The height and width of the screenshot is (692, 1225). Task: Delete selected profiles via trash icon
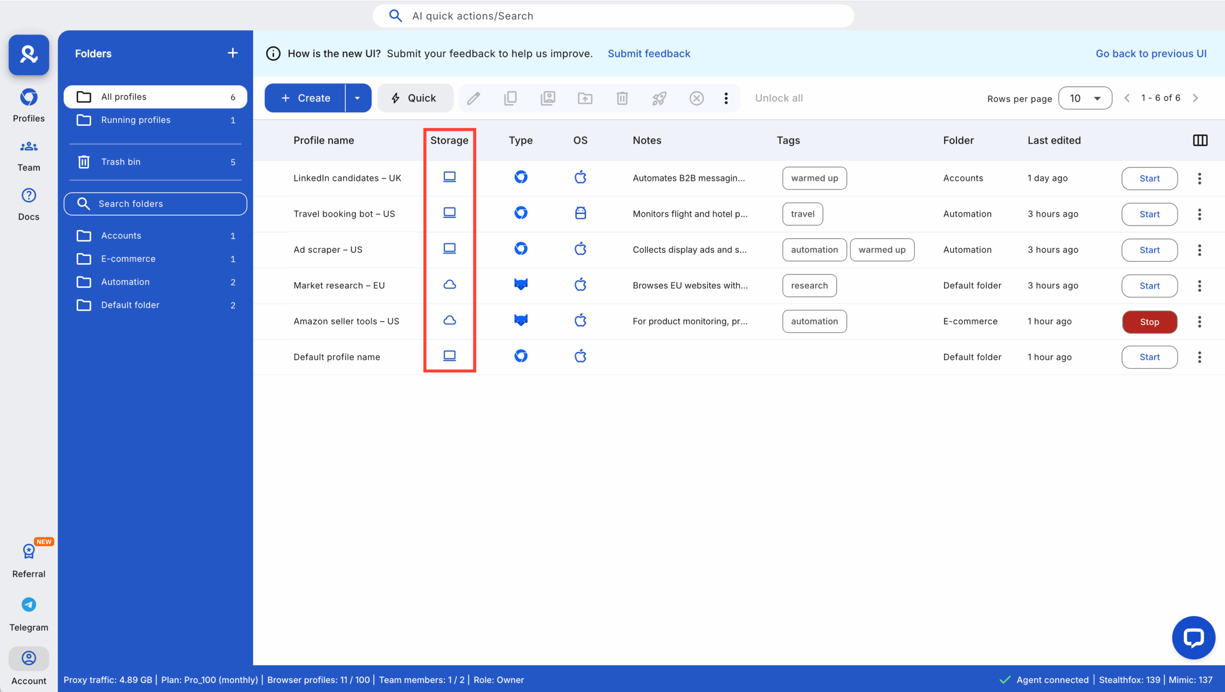point(622,98)
